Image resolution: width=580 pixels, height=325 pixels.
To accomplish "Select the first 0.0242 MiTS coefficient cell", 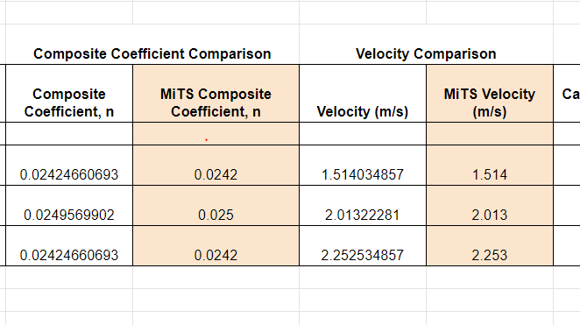I will coord(216,166).
